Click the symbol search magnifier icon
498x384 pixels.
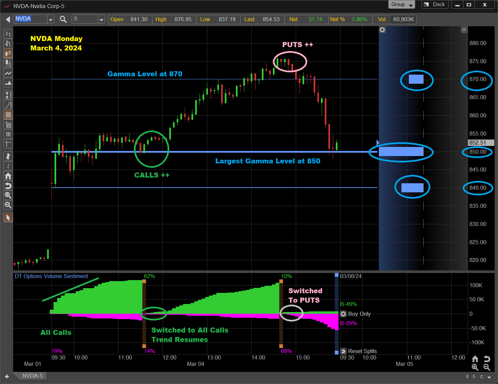click(63, 19)
